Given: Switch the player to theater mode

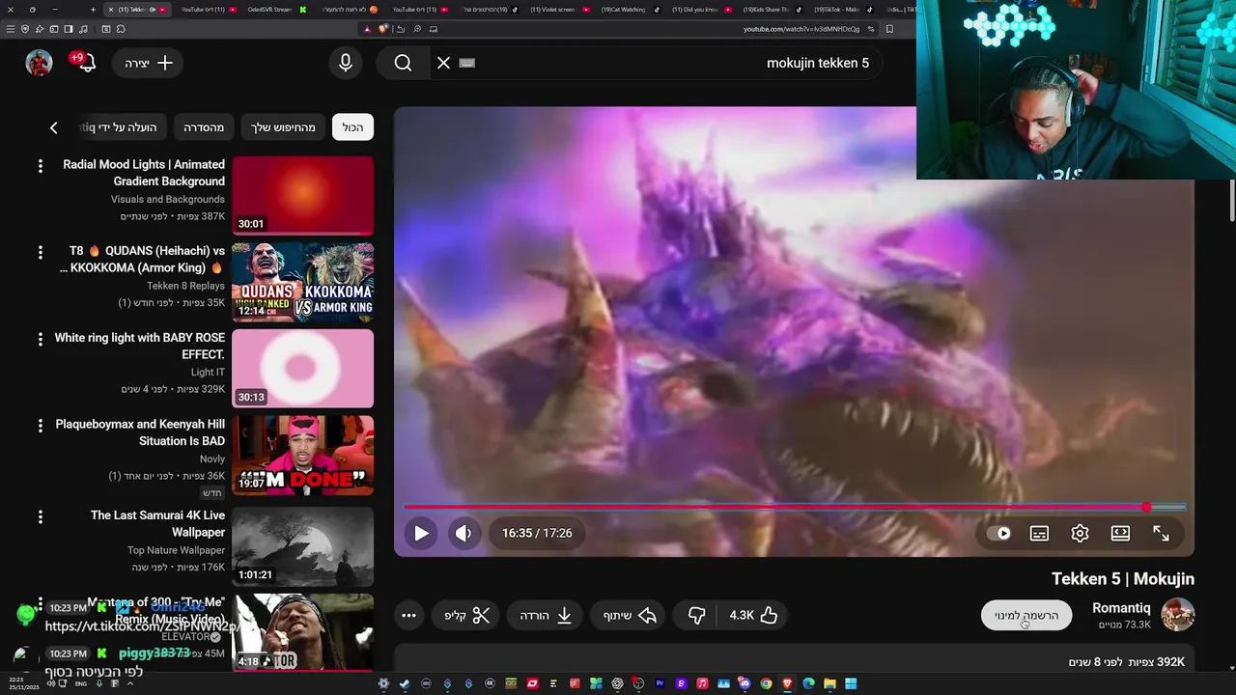Looking at the screenshot, I should [x=1120, y=533].
